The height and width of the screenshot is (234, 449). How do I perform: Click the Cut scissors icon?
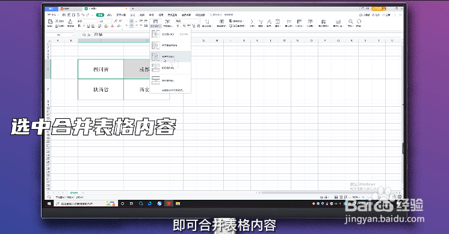[57, 21]
